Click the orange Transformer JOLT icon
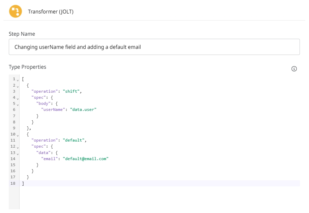The image size is (309, 213). [15, 11]
